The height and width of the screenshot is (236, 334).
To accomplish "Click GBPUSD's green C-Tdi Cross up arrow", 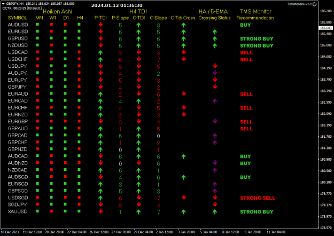I will [x=184, y=39].
